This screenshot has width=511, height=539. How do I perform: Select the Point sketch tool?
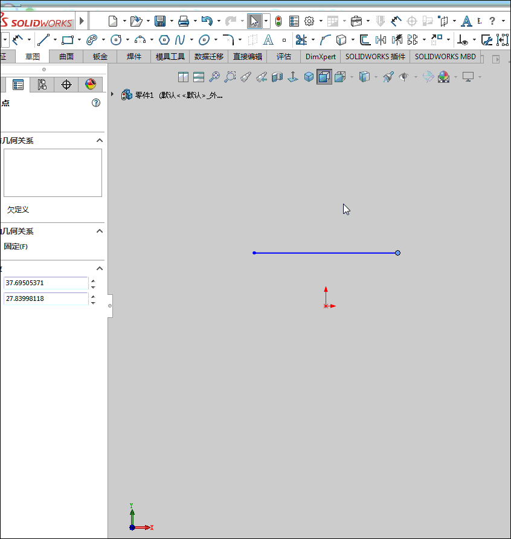[x=284, y=40]
